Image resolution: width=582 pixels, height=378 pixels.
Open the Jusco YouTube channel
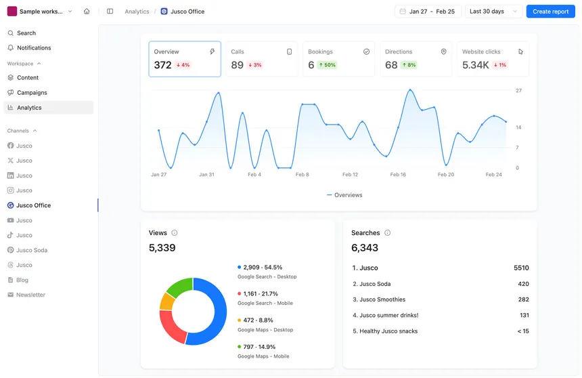click(24, 220)
